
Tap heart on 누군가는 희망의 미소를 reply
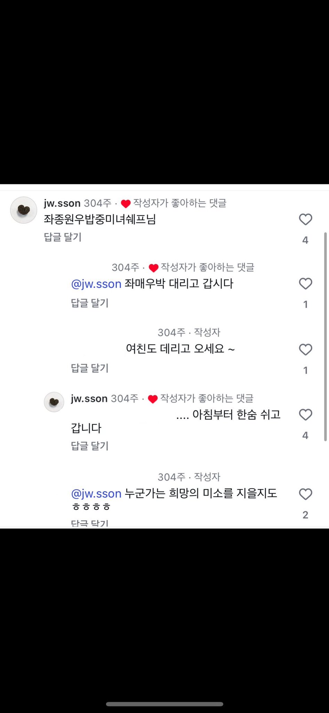tap(305, 494)
